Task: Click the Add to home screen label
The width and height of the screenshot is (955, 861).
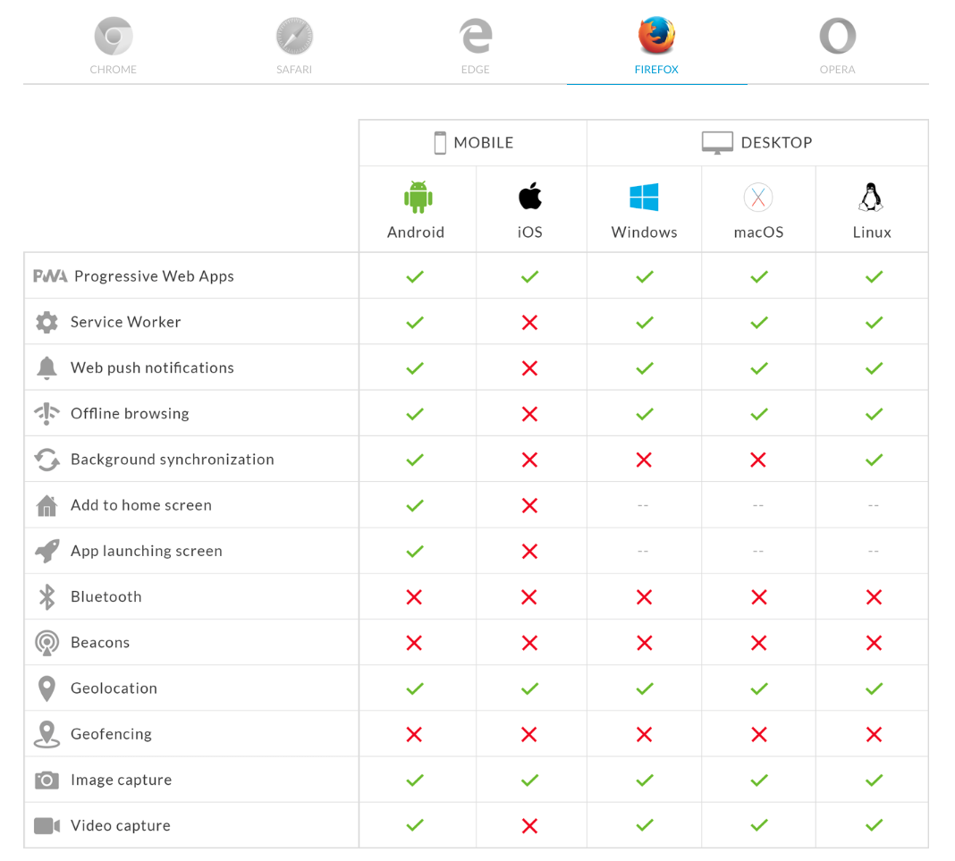Action: click(141, 505)
